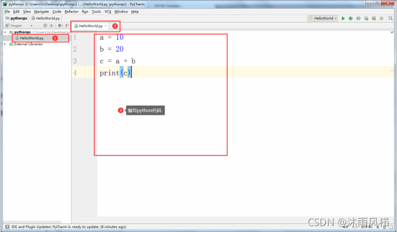The height and width of the screenshot is (232, 397).
Task: Open the Navigate menu
Action: pos(41,11)
